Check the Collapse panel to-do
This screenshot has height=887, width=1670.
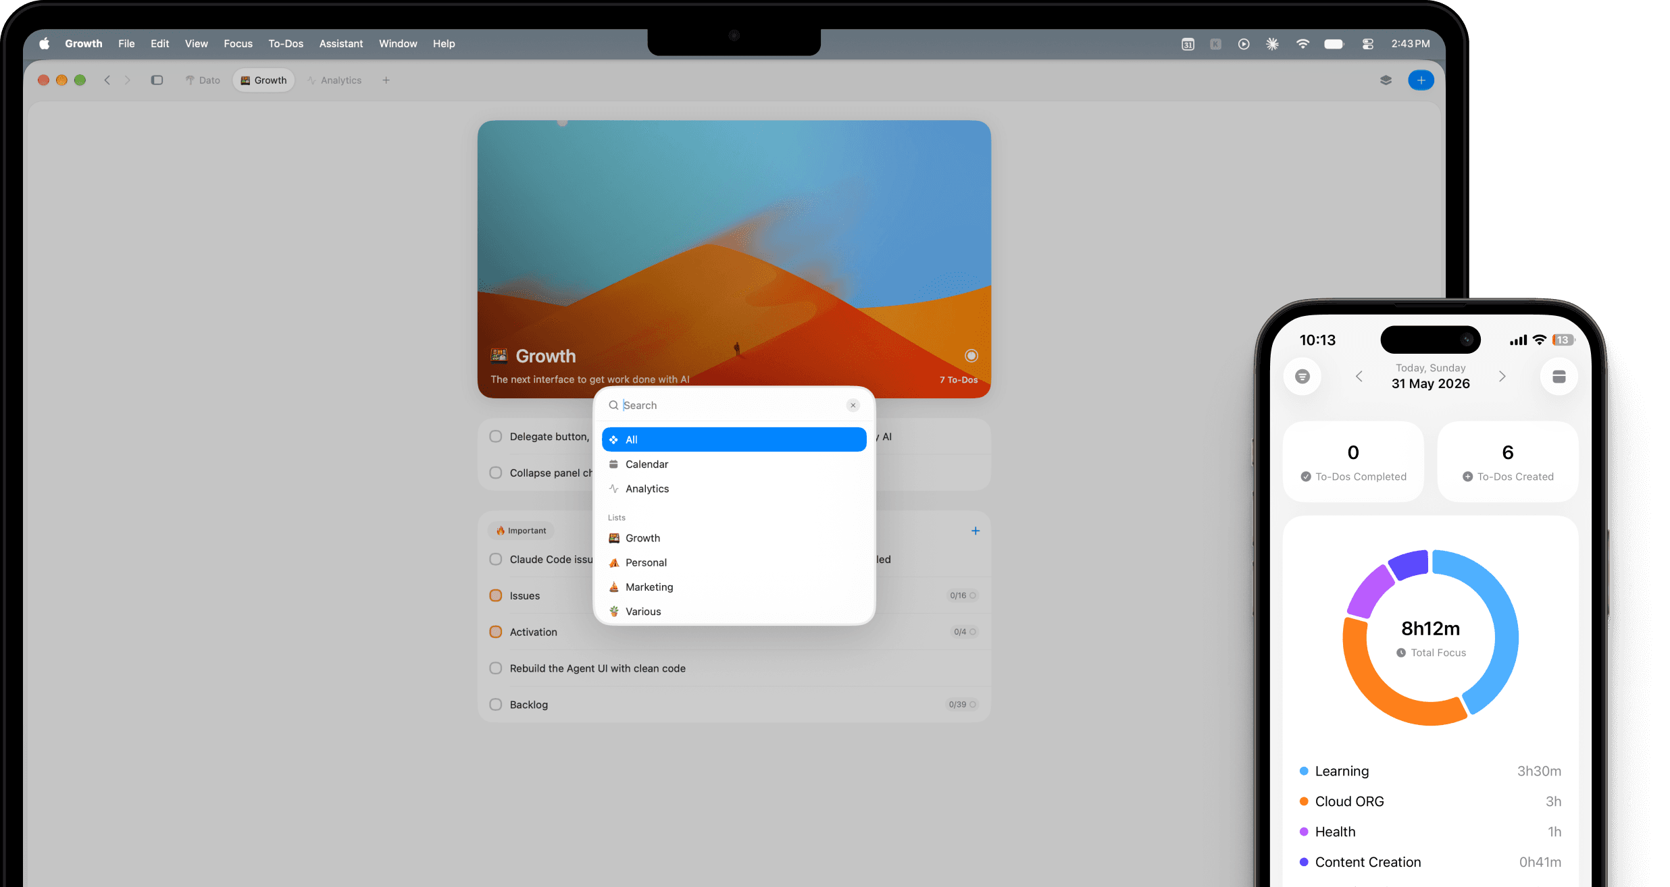point(496,473)
